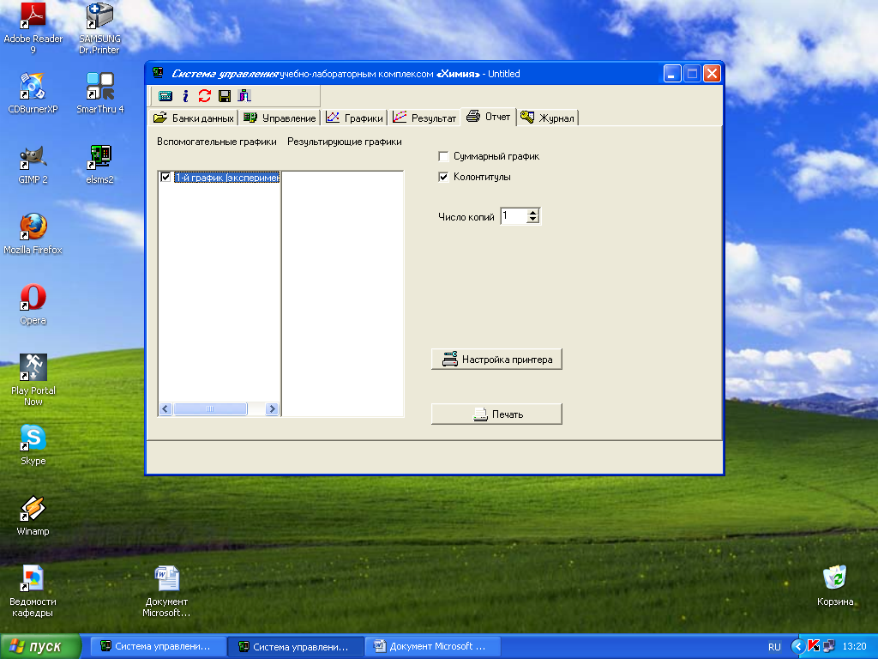Open Настройка принтера settings

pos(496,360)
